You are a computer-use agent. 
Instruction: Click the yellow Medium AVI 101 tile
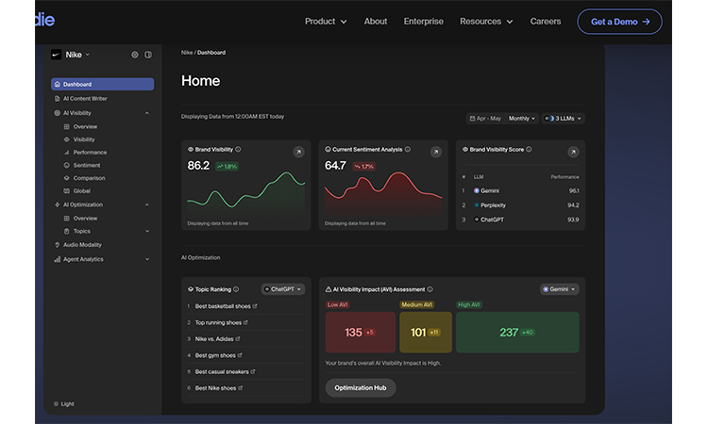pos(426,332)
